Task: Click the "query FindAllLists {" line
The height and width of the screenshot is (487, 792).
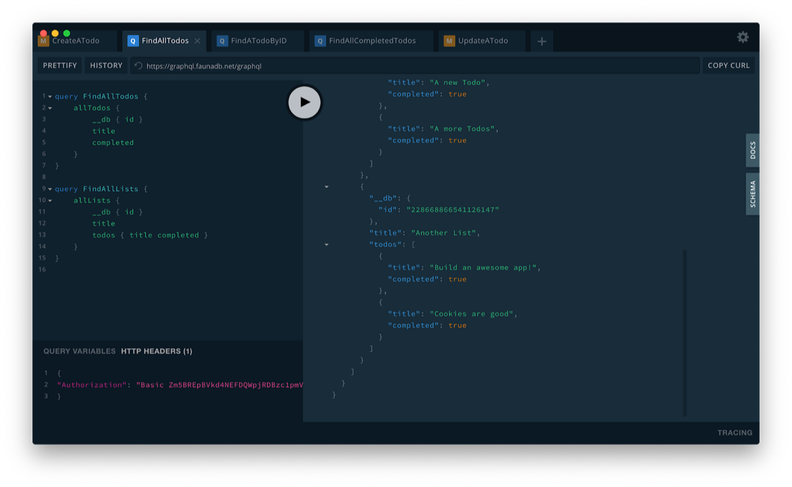Action: (x=101, y=189)
